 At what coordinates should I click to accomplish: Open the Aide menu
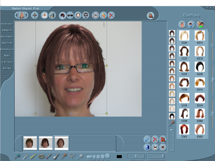tap(7, 55)
